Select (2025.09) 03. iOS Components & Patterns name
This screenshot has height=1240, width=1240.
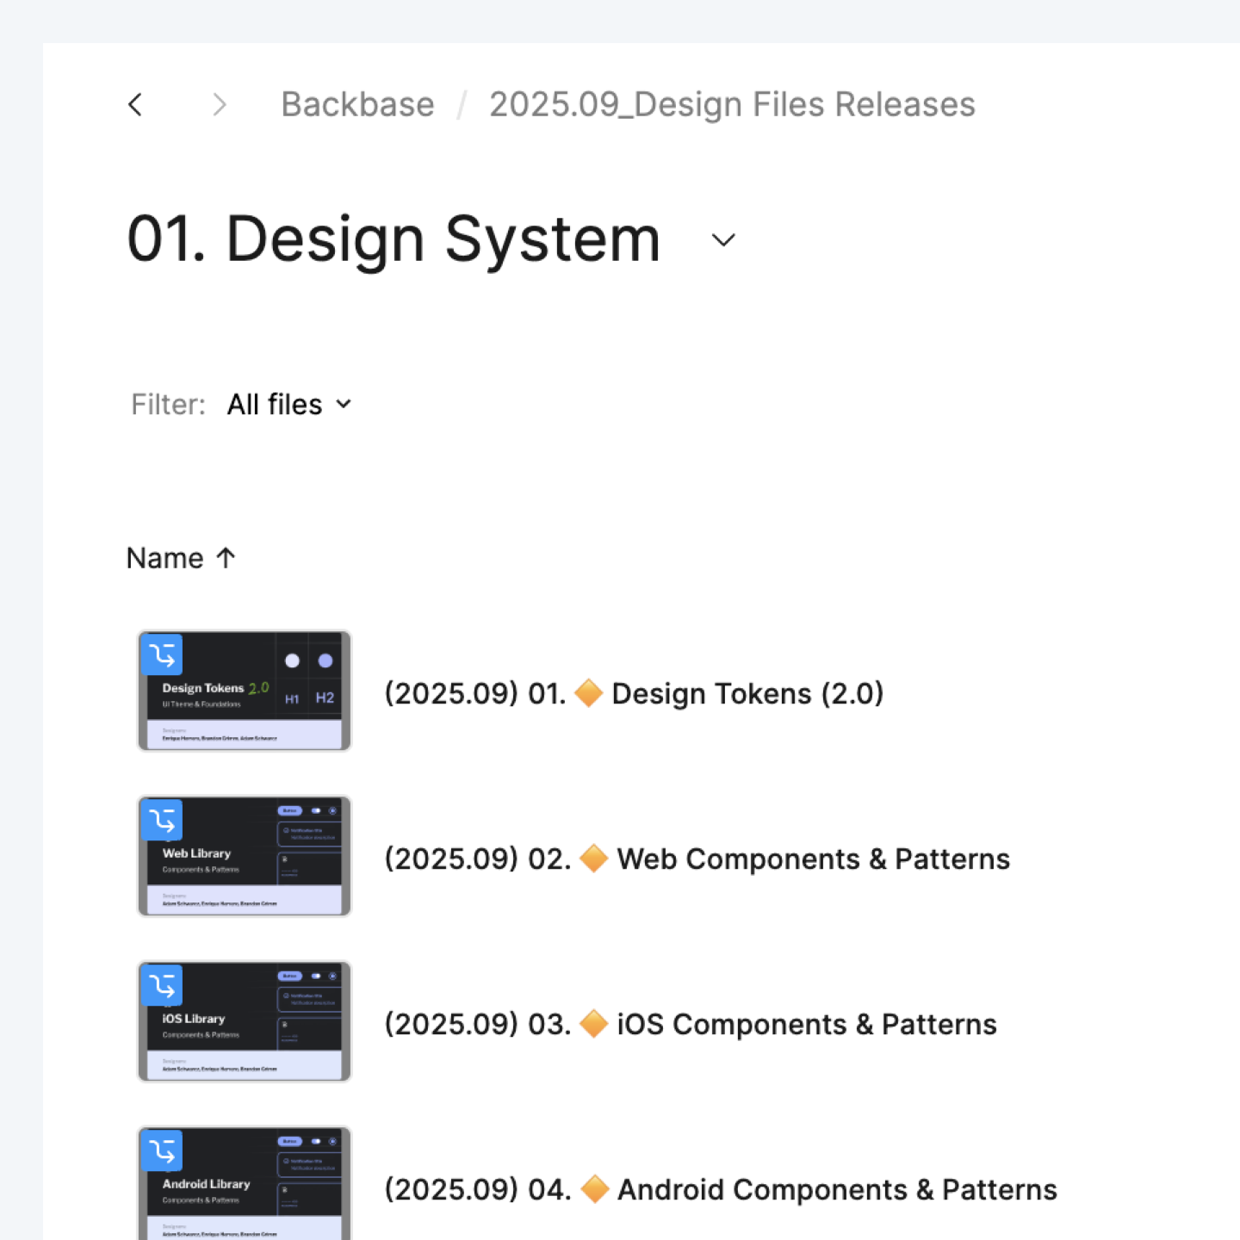(691, 1024)
